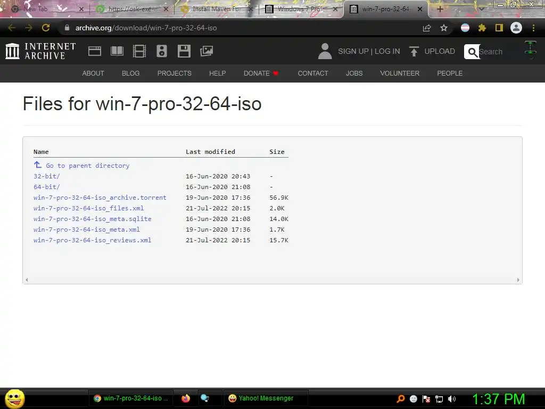The width and height of the screenshot is (545, 409).
Task: Click the smiley start button
Action: [14, 398]
